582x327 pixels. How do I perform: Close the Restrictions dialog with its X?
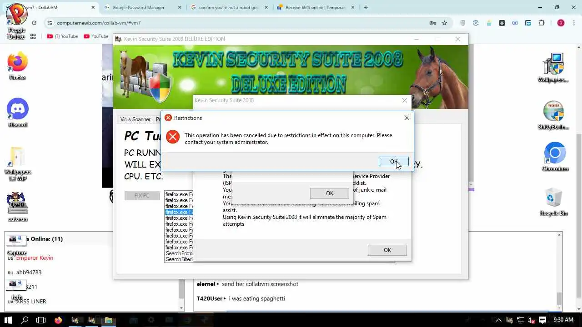tap(406, 118)
